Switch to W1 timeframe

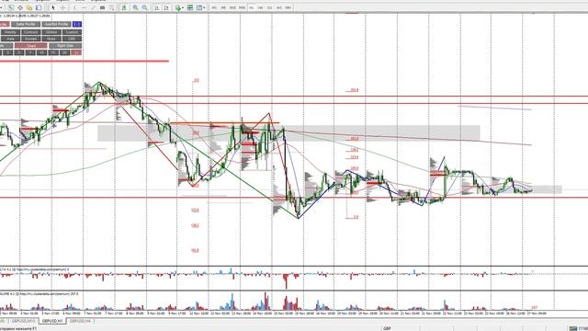click(x=279, y=7)
